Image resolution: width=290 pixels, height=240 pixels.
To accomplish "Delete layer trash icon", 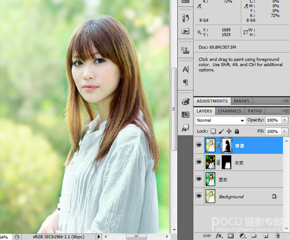I will coord(277,236).
